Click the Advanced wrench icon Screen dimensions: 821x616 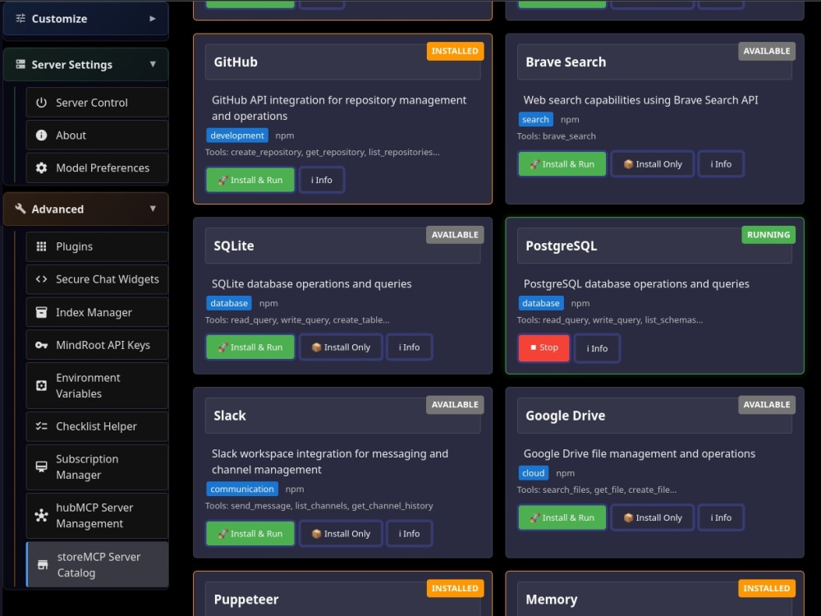pos(21,209)
